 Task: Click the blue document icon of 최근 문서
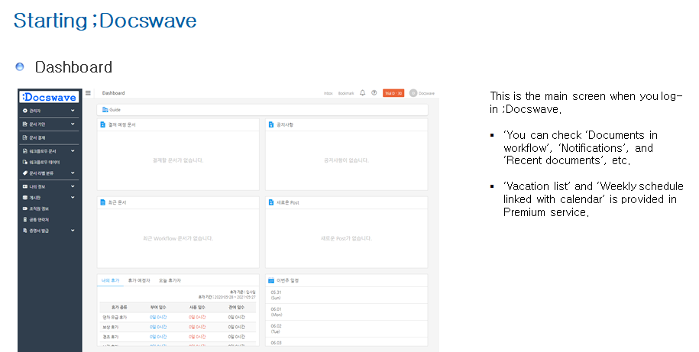103,202
